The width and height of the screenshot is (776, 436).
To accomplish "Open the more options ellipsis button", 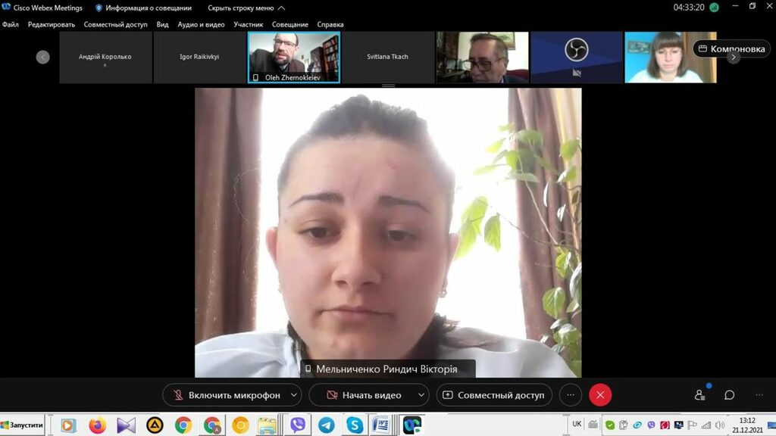I will click(571, 395).
